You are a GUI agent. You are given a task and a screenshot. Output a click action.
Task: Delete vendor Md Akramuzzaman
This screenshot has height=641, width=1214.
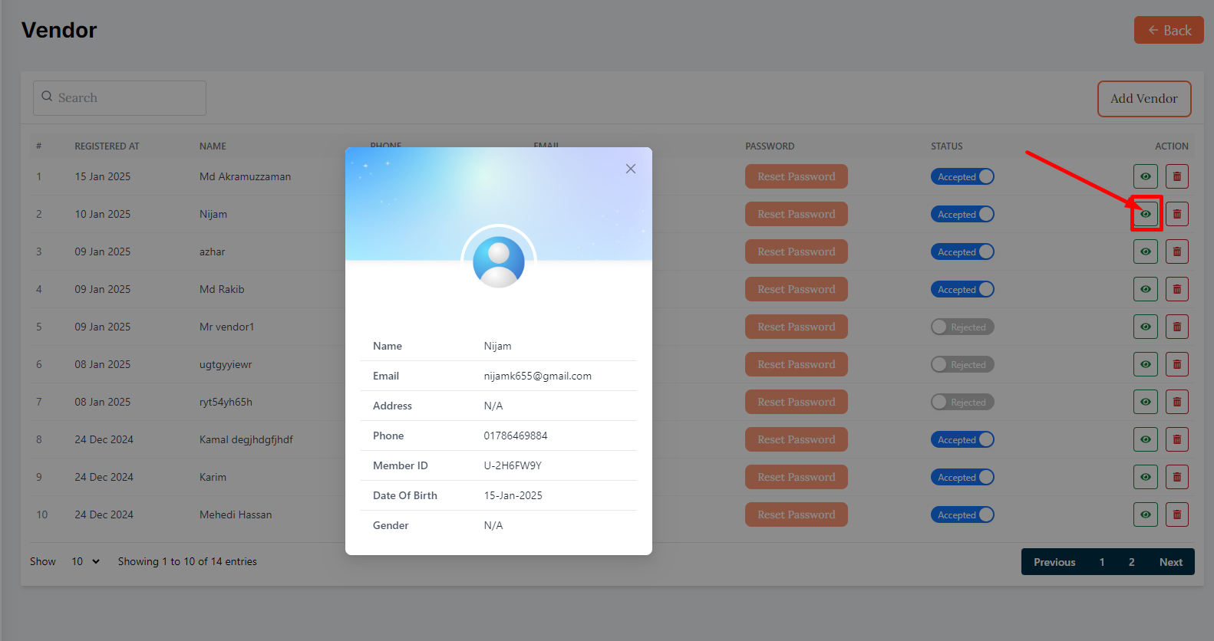click(x=1176, y=176)
